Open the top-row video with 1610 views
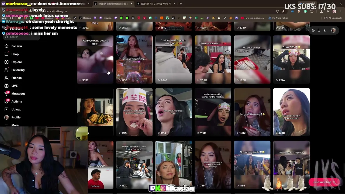This screenshot has width=345, height=194. tap(174, 26)
